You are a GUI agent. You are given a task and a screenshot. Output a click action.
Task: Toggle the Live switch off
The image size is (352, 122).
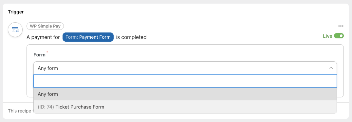339,36
